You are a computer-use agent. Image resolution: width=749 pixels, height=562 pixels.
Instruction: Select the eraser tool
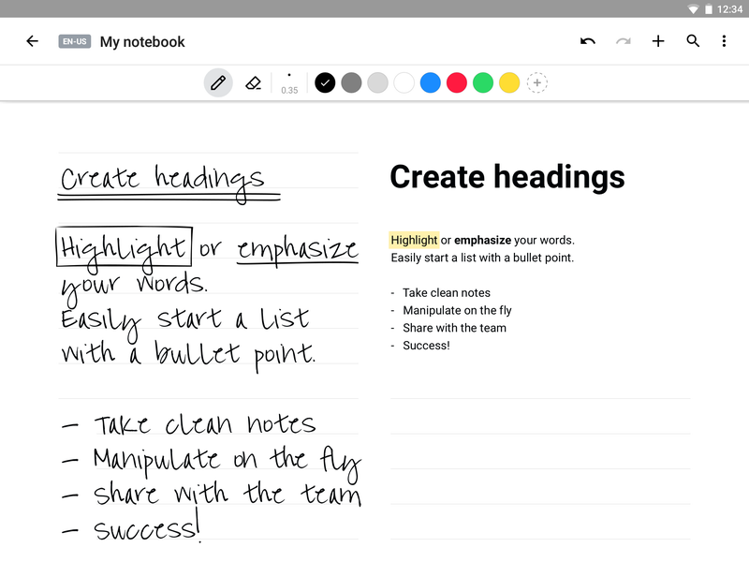click(x=253, y=83)
